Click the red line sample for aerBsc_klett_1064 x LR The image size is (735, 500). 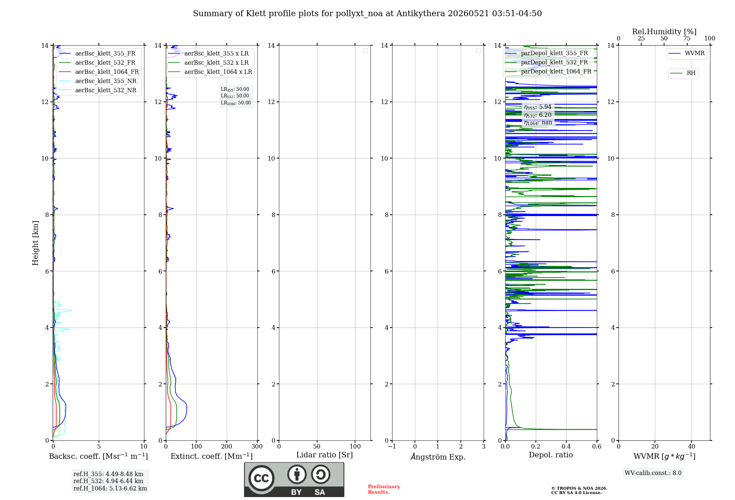(x=174, y=72)
